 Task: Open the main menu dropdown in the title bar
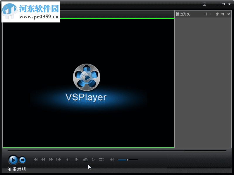pyautogui.click(x=204, y=4)
